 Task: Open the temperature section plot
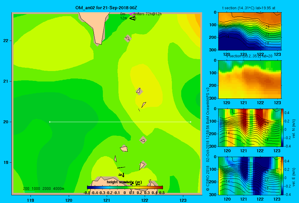pyautogui.click(x=250, y=31)
